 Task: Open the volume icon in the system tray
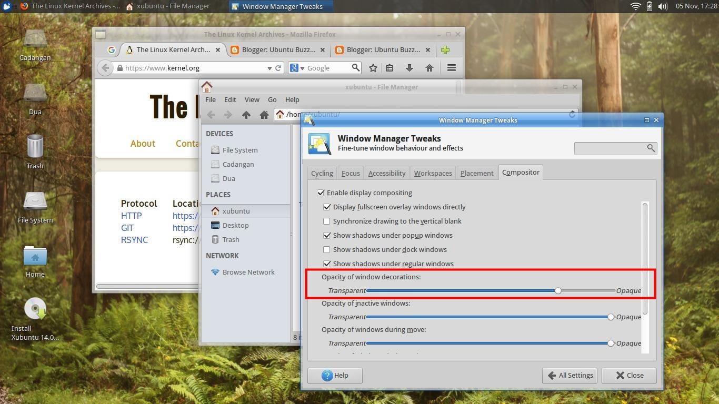tap(662, 6)
